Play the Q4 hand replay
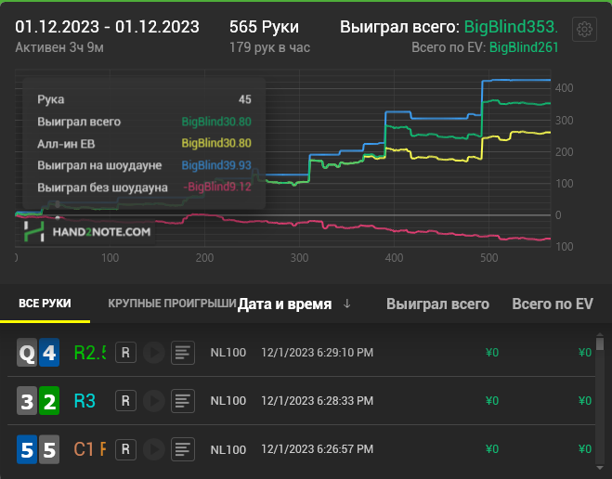Image resolution: width=612 pixels, height=479 pixels. 154,353
